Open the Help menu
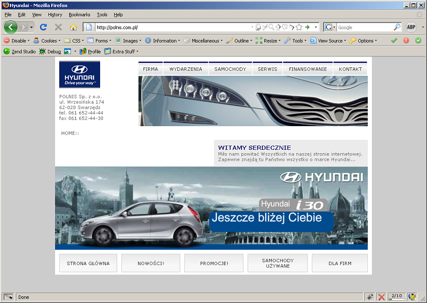The width and height of the screenshot is (427, 303). [118, 15]
